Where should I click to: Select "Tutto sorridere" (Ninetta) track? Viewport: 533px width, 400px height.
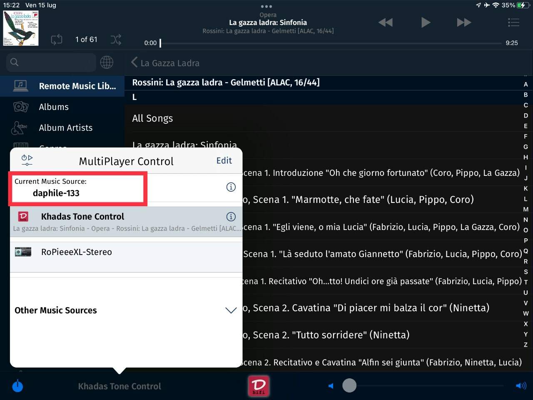(x=381, y=335)
